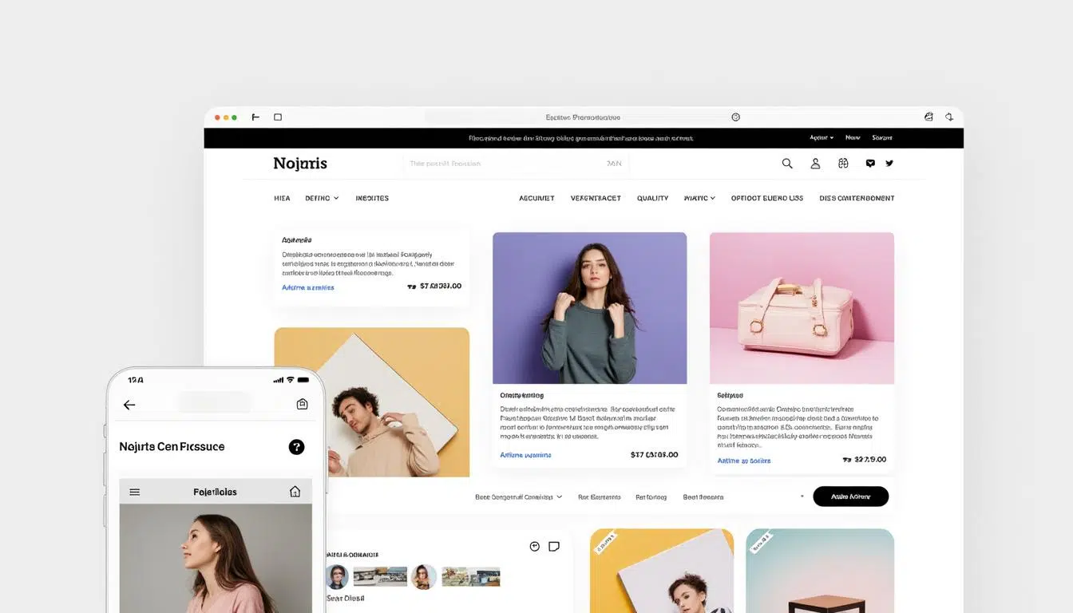The width and height of the screenshot is (1073, 613).
Task: Tap the shopping bag icon on the phone
Action: [302, 404]
